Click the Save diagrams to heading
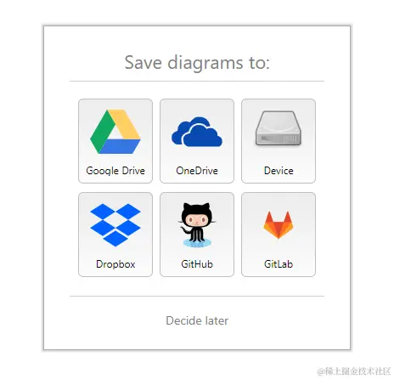 [197, 63]
